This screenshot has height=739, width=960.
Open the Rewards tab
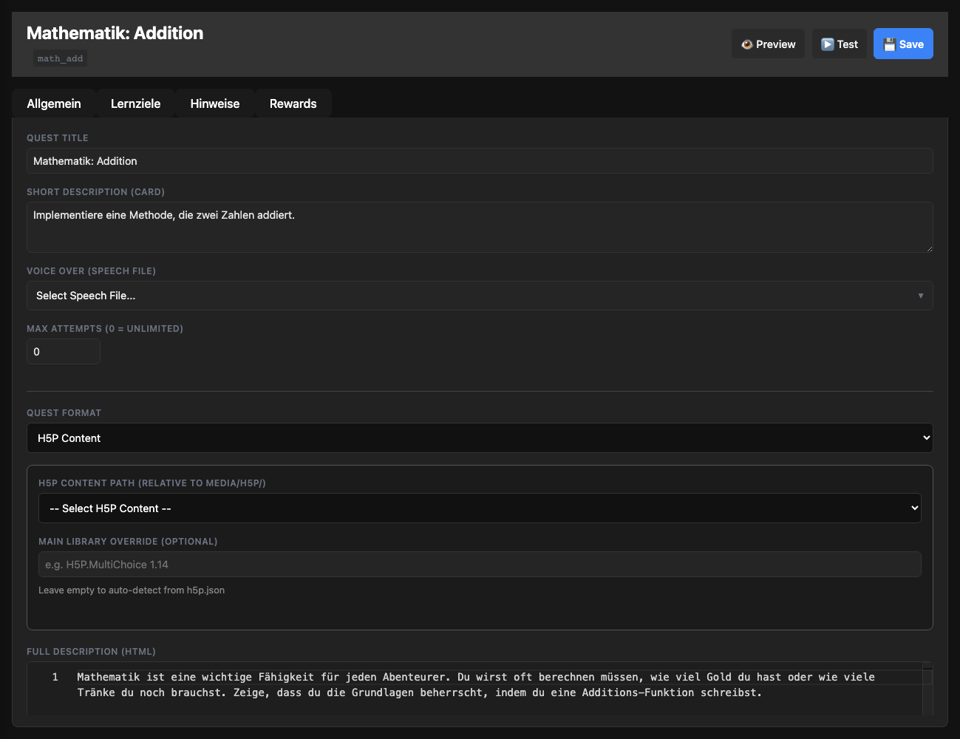pos(293,103)
